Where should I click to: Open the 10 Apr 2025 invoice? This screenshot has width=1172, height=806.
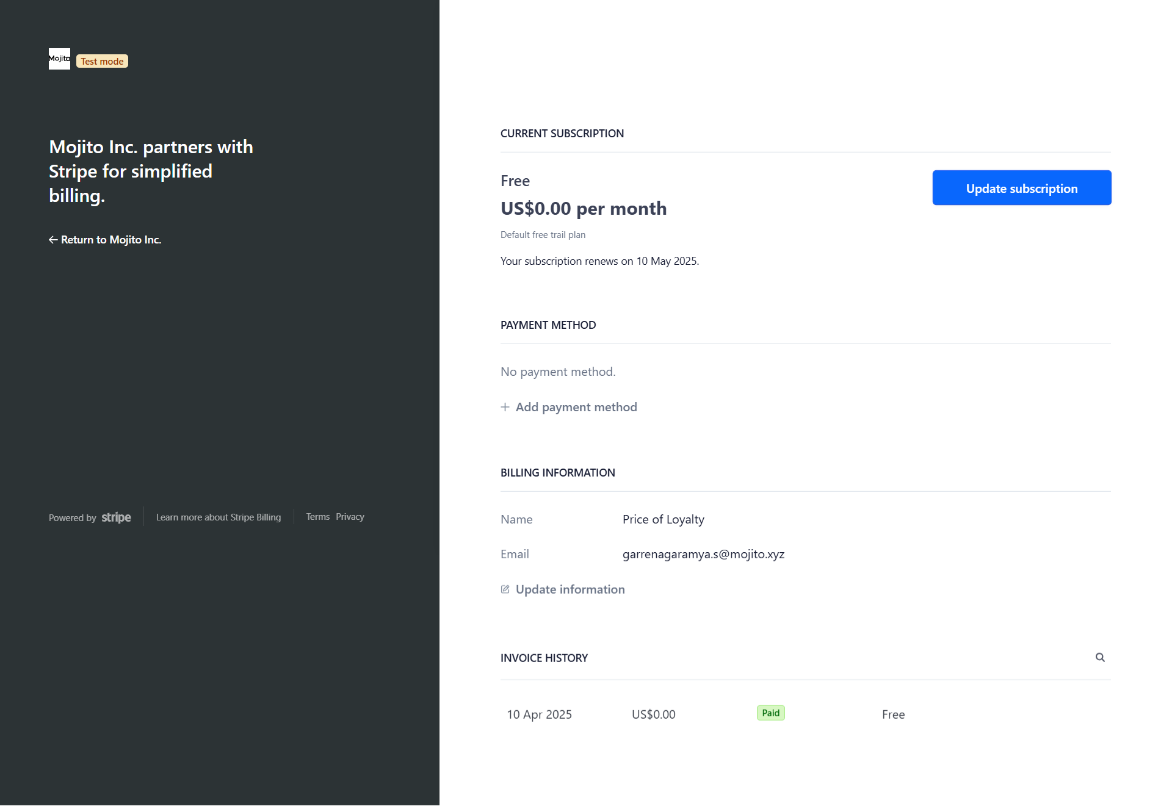pyautogui.click(x=539, y=714)
